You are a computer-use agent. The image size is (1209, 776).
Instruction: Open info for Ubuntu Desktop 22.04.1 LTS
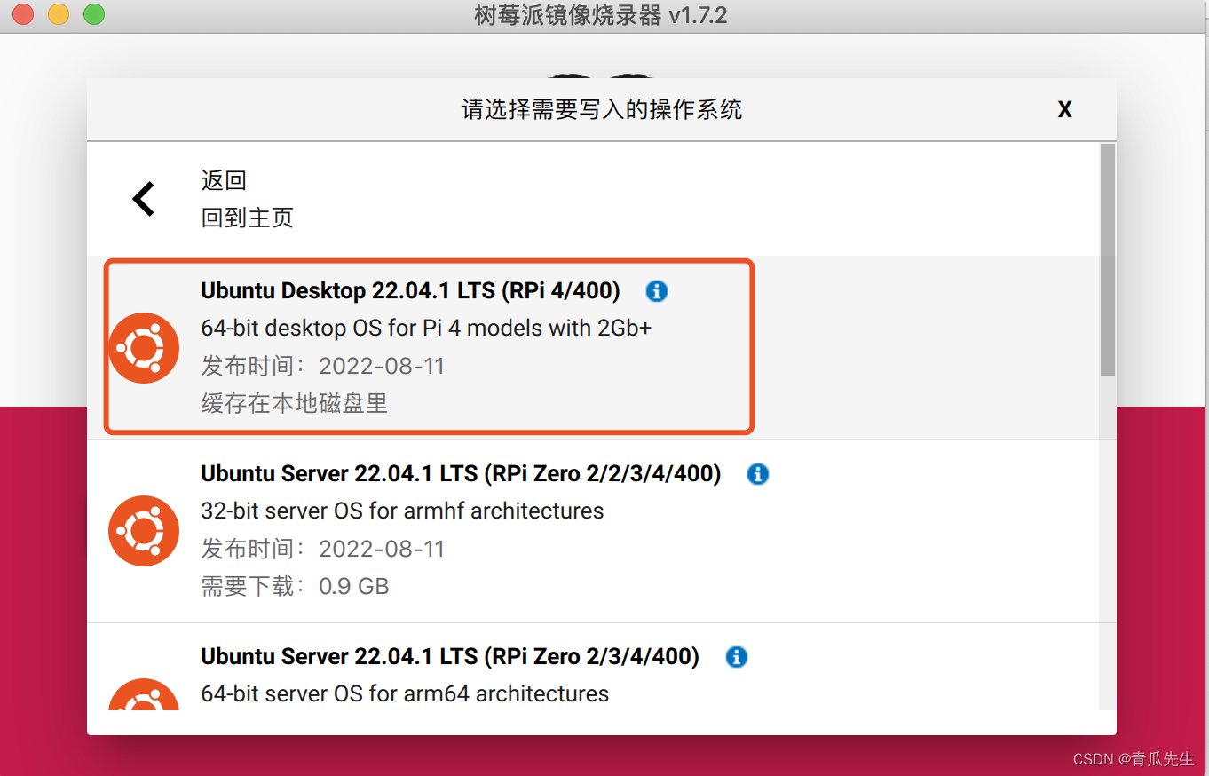click(x=656, y=290)
